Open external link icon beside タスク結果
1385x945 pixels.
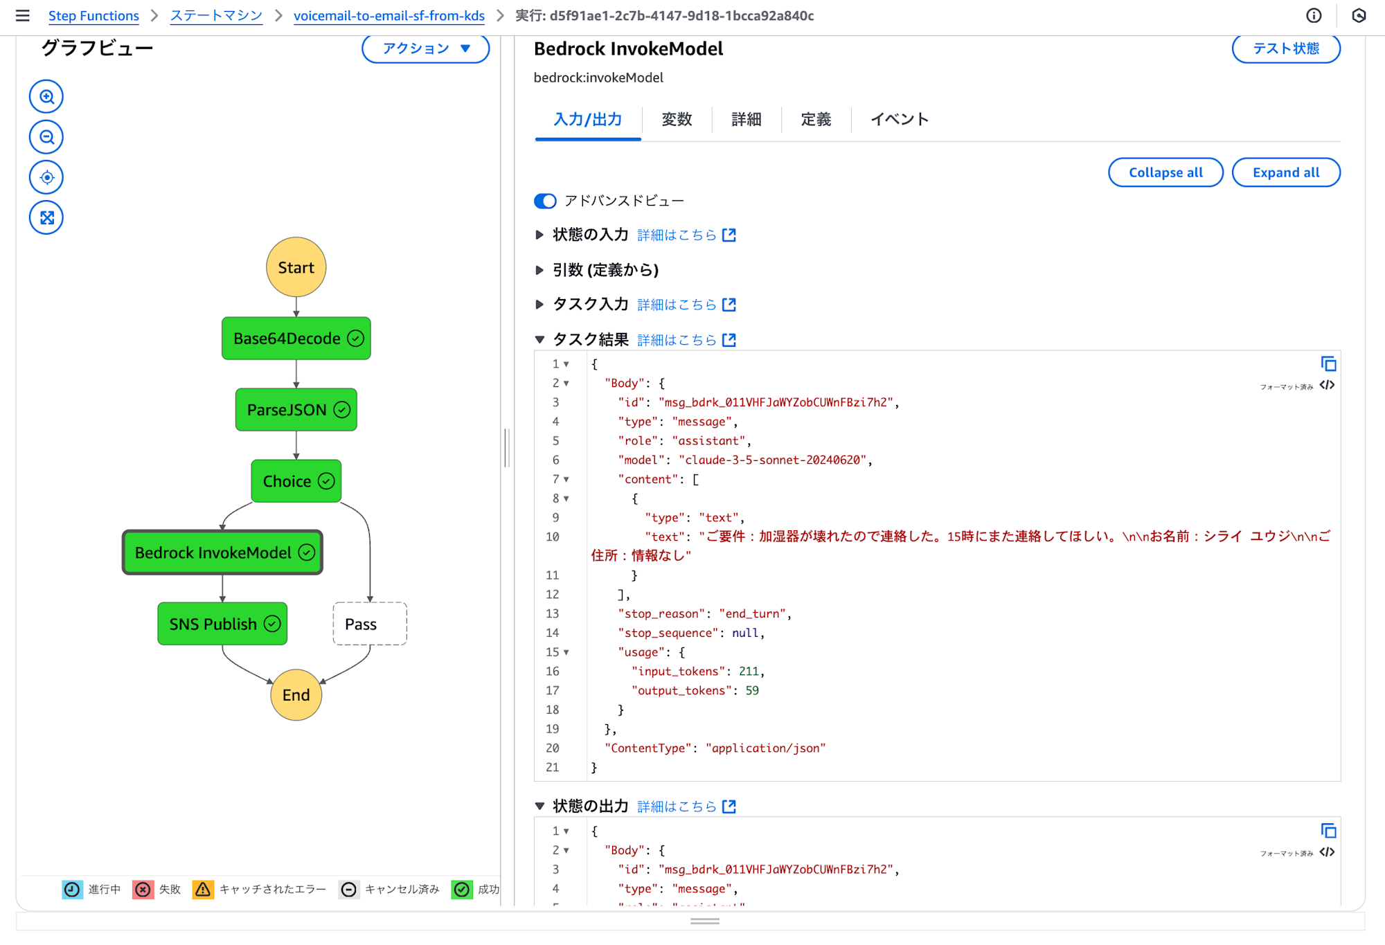tap(729, 340)
